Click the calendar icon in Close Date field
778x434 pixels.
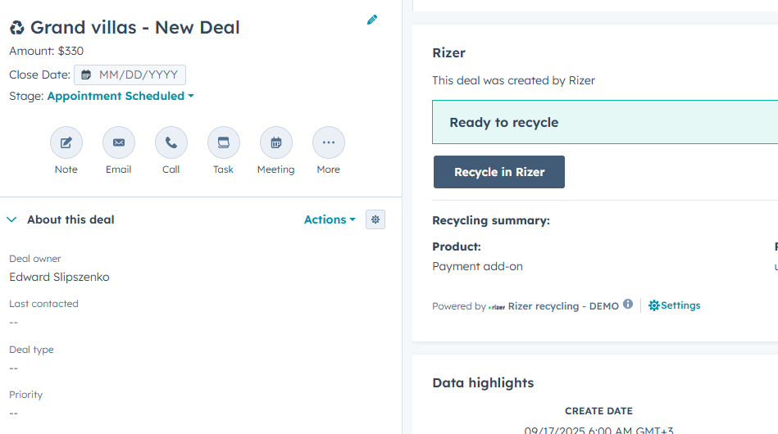pyautogui.click(x=86, y=75)
